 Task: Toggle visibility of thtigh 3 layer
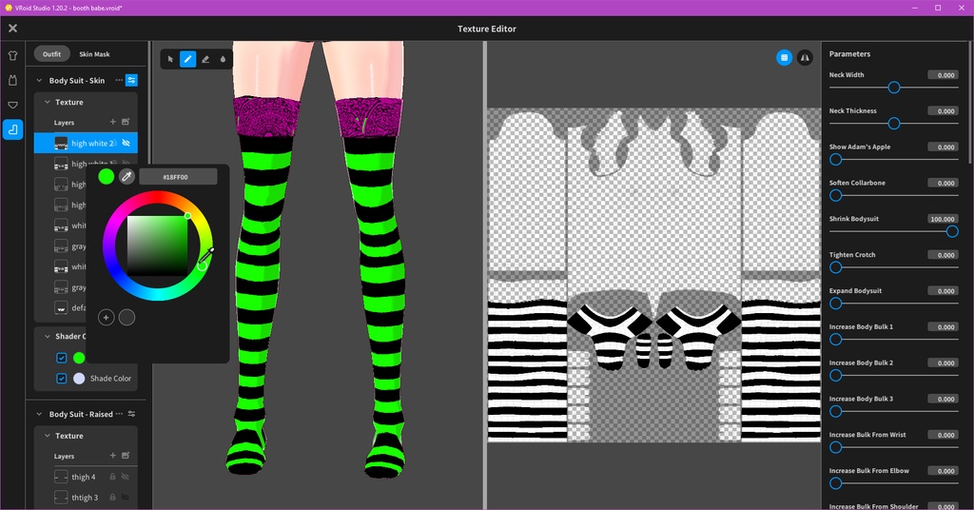[126, 497]
